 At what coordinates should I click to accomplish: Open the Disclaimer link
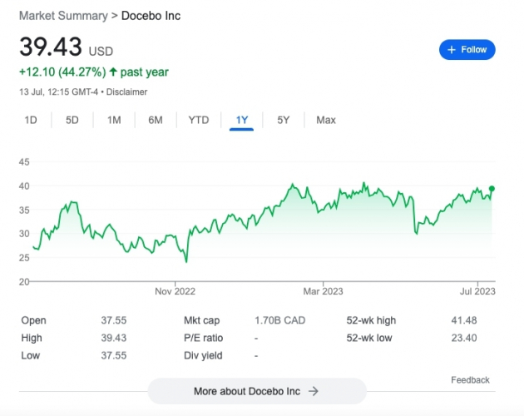[127, 92]
